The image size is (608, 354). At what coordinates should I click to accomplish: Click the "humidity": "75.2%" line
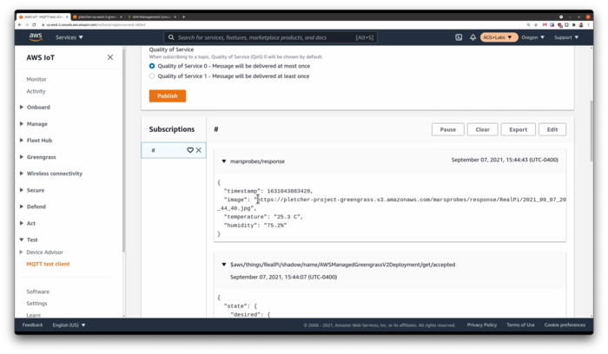(255, 225)
